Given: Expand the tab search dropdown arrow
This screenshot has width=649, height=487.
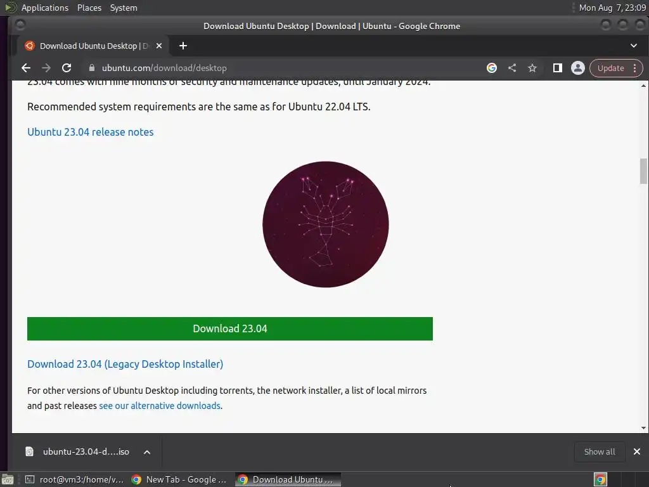Looking at the screenshot, I should click(x=634, y=46).
